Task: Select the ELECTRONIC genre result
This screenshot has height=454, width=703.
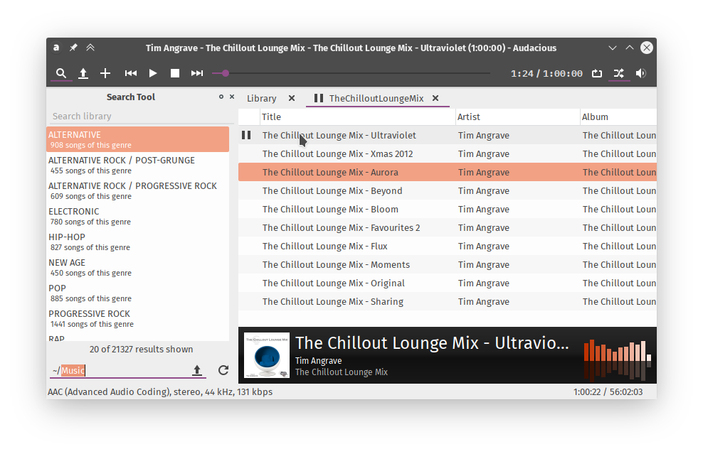Action: (x=137, y=216)
